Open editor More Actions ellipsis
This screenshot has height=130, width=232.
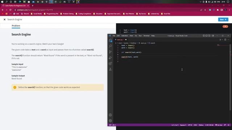click(x=228, y=40)
